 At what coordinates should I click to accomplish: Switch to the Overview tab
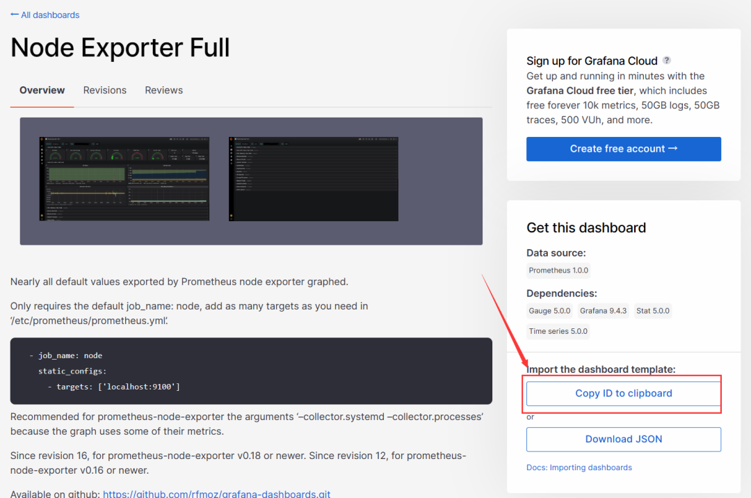click(x=42, y=90)
